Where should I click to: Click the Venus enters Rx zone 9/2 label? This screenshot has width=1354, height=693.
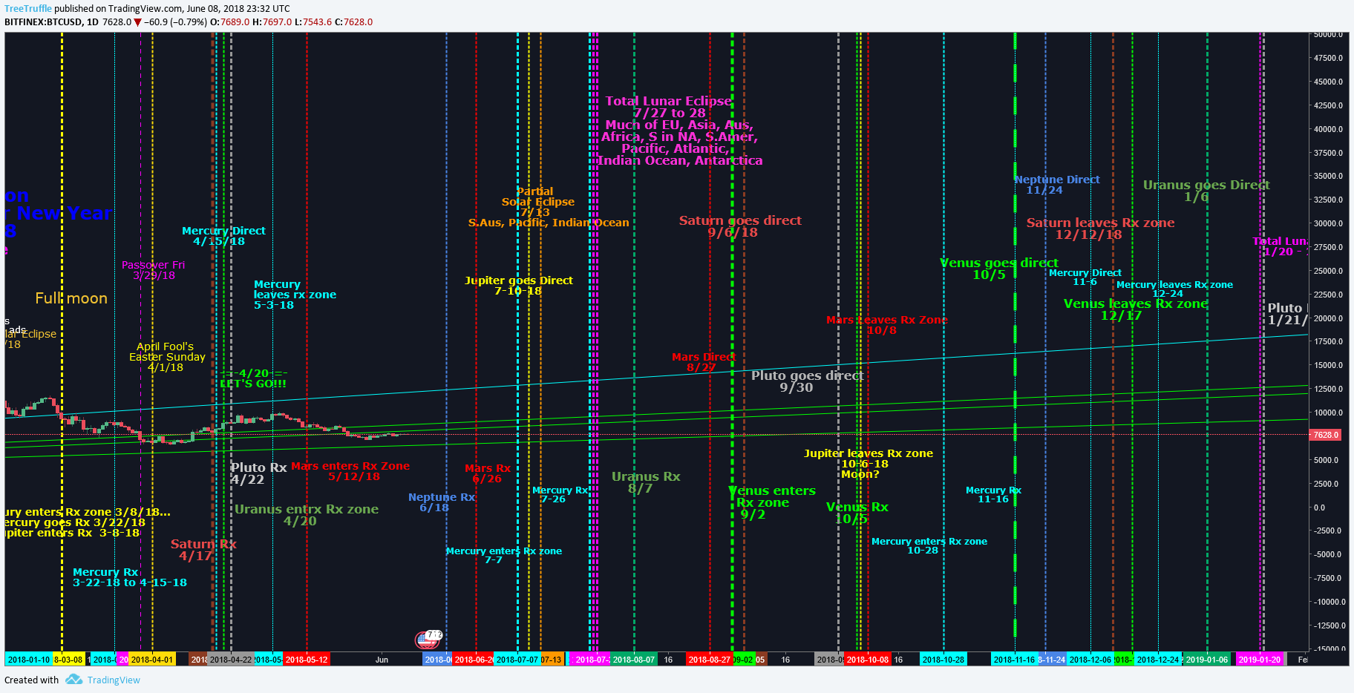tap(771, 502)
